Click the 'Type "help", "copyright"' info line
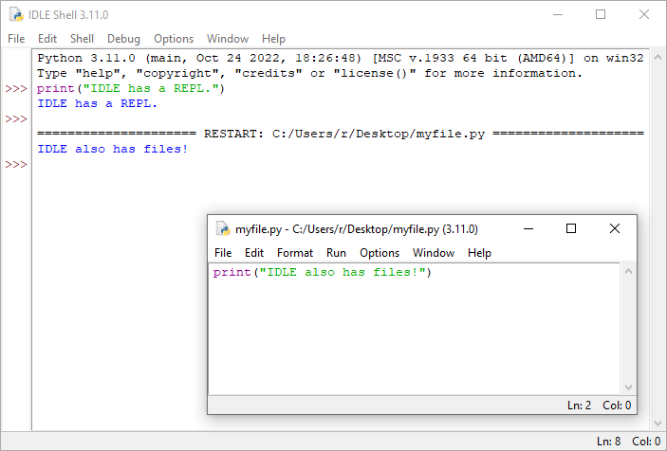 [309, 74]
